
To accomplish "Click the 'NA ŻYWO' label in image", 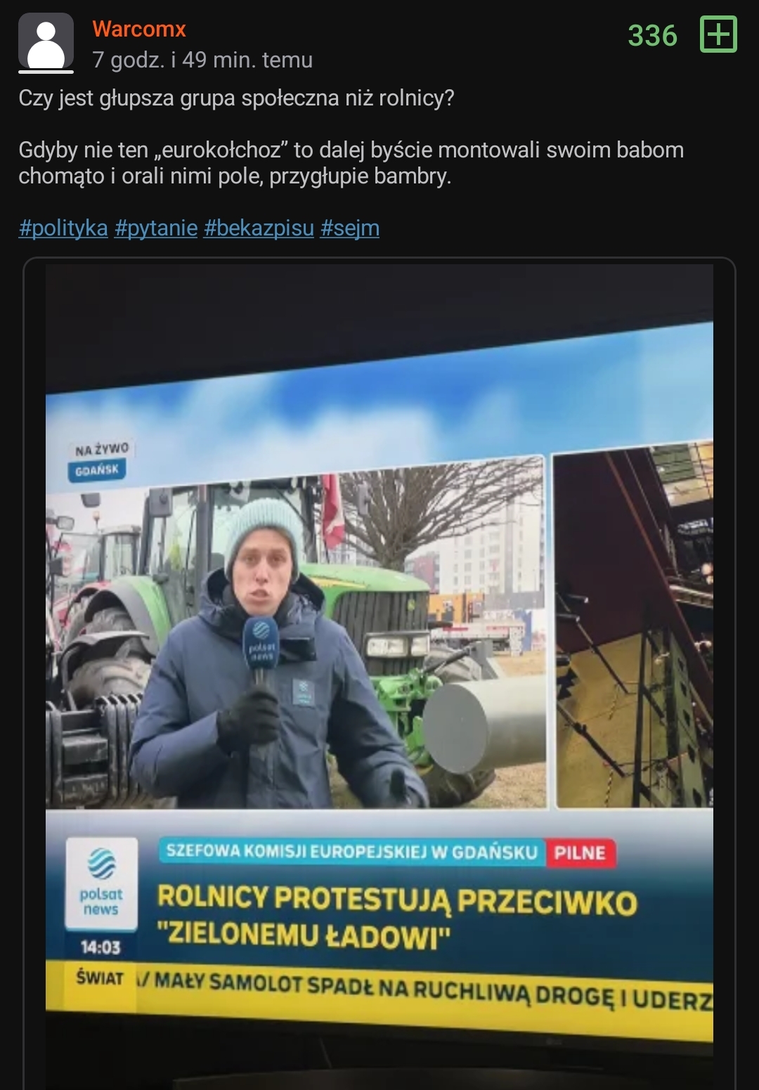I will [x=103, y=448].
